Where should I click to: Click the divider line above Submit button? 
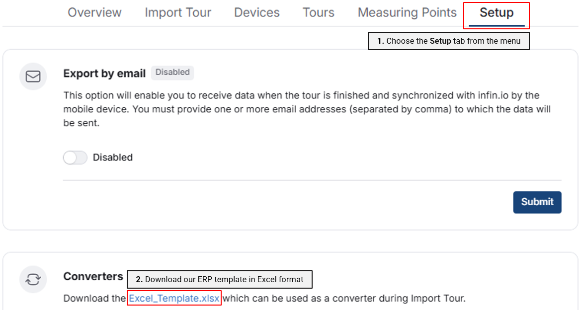[312, 180]
